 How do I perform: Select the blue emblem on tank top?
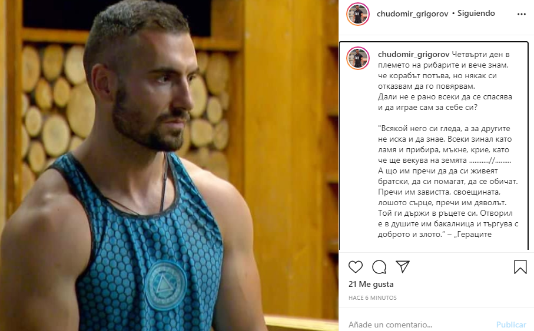click(x=165, y=285)
